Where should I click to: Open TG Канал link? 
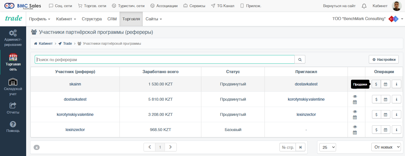pos(223,6)
